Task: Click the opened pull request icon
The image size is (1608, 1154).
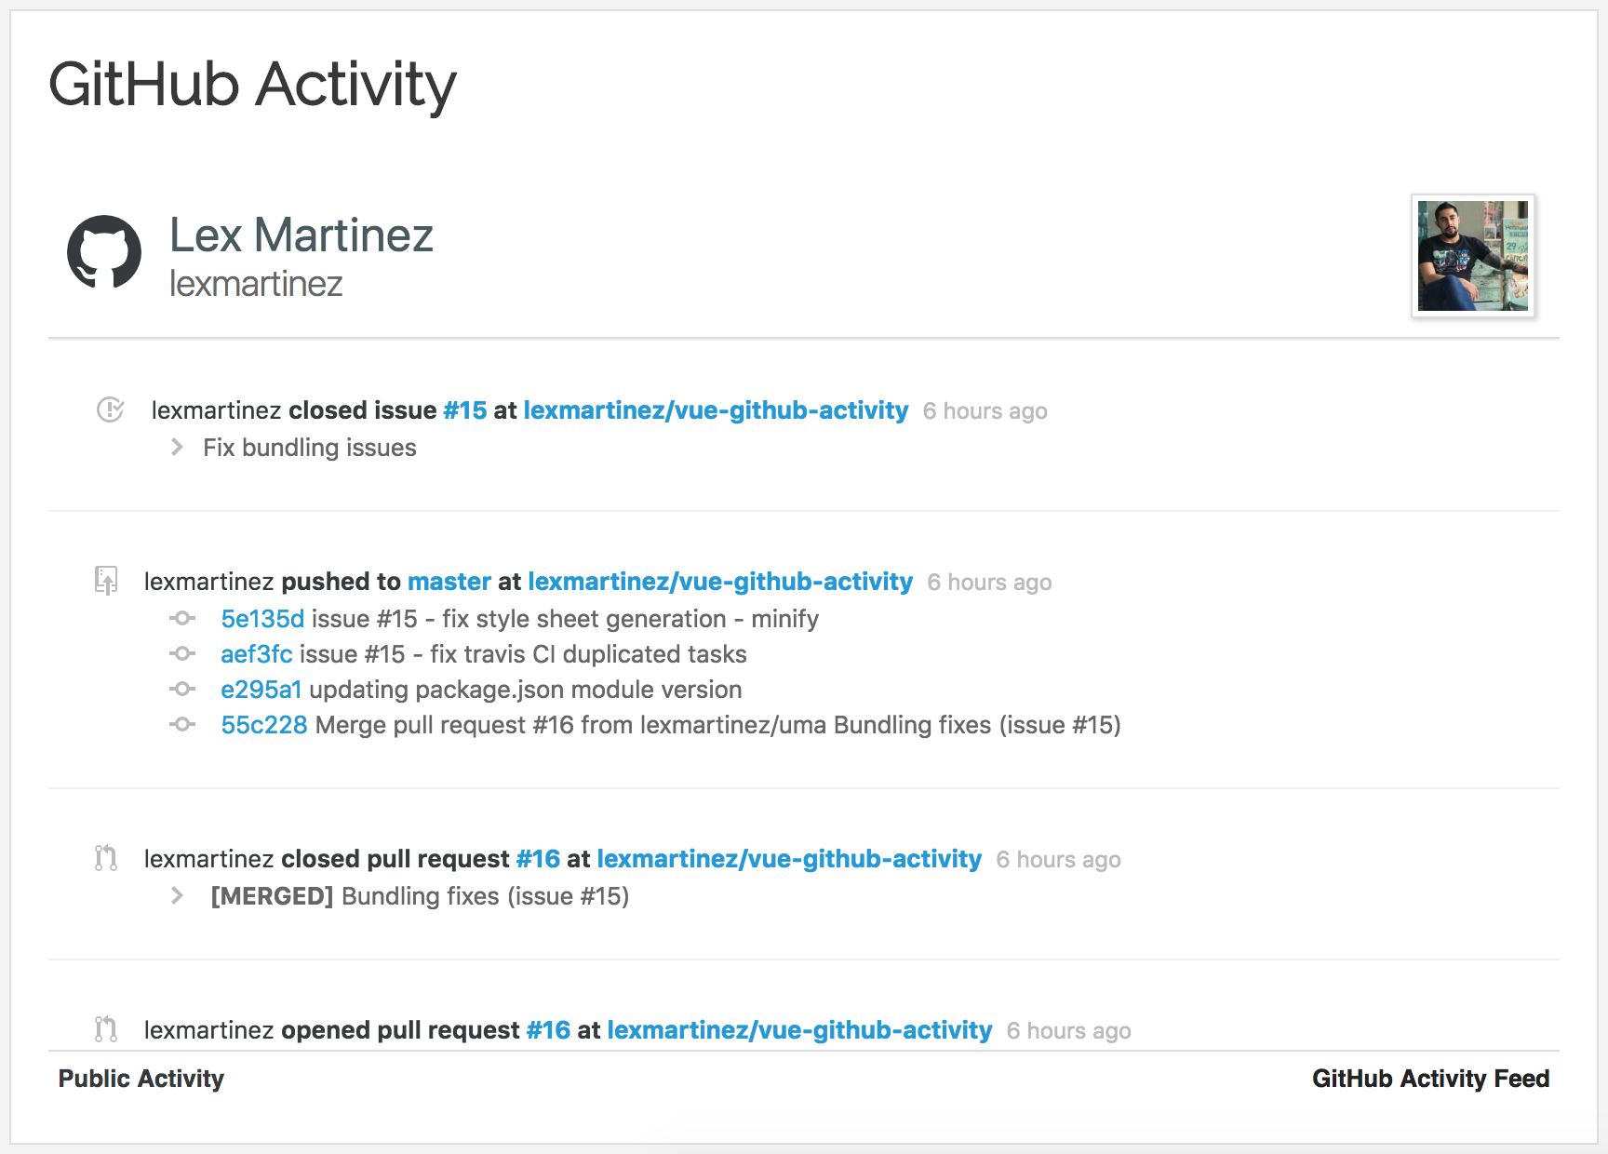Action: (x=106, y=1029)
